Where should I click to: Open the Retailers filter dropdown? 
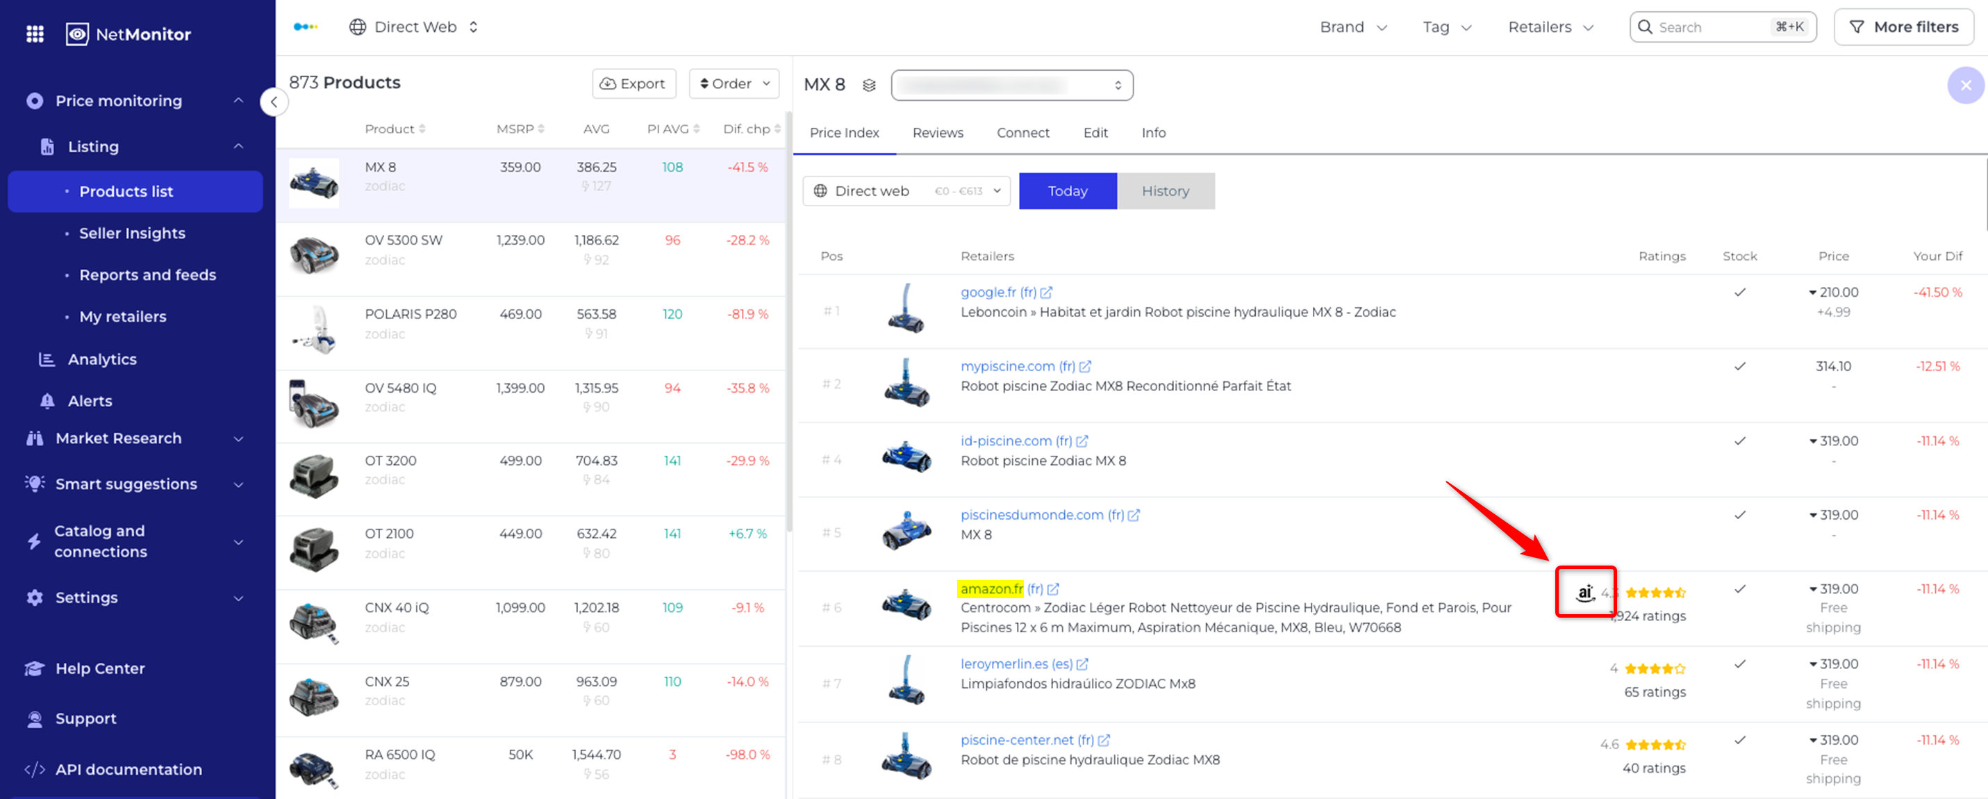(1550, 27)
